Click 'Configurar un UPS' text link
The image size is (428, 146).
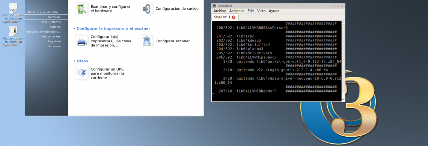coord(107,73)
